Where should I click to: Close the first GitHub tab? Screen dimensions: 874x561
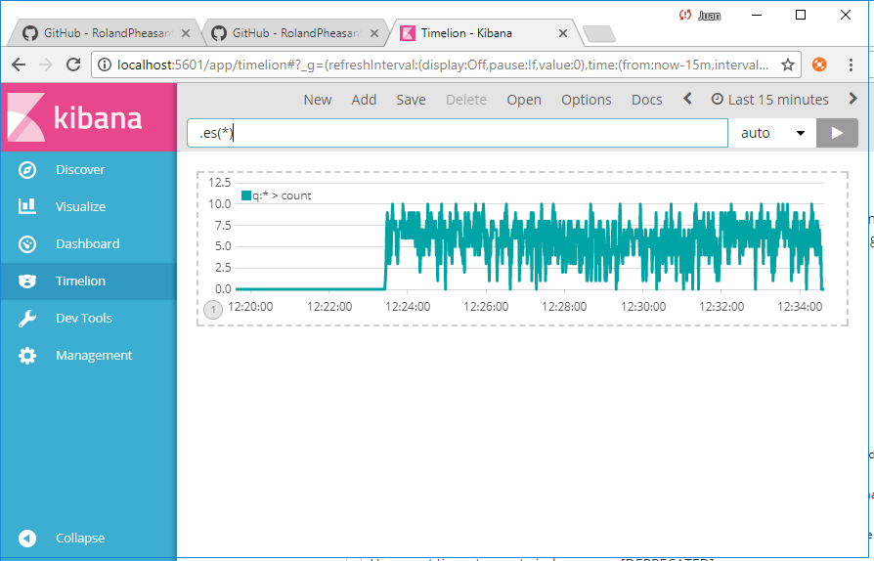186,33
